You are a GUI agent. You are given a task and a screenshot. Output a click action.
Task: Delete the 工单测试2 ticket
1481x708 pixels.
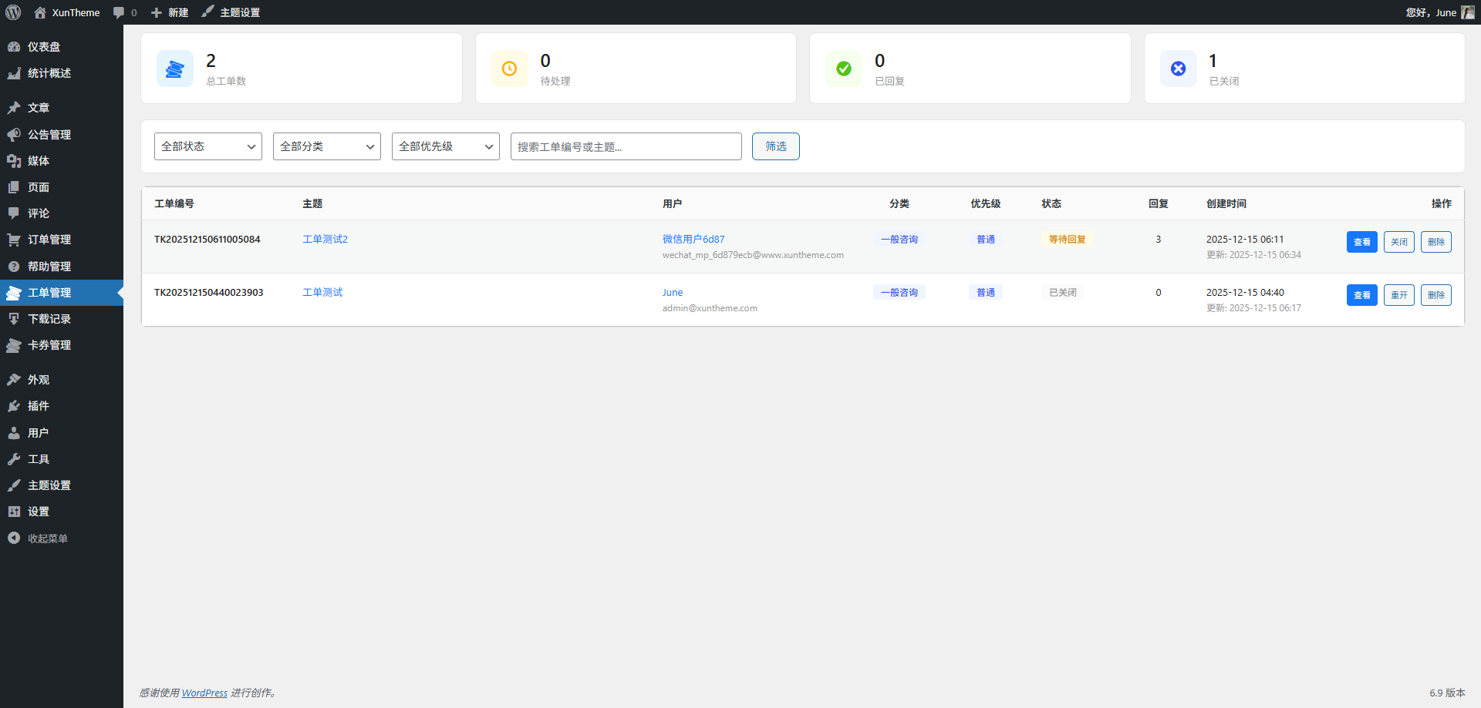pyautogui.click(x=1435, y=242)
